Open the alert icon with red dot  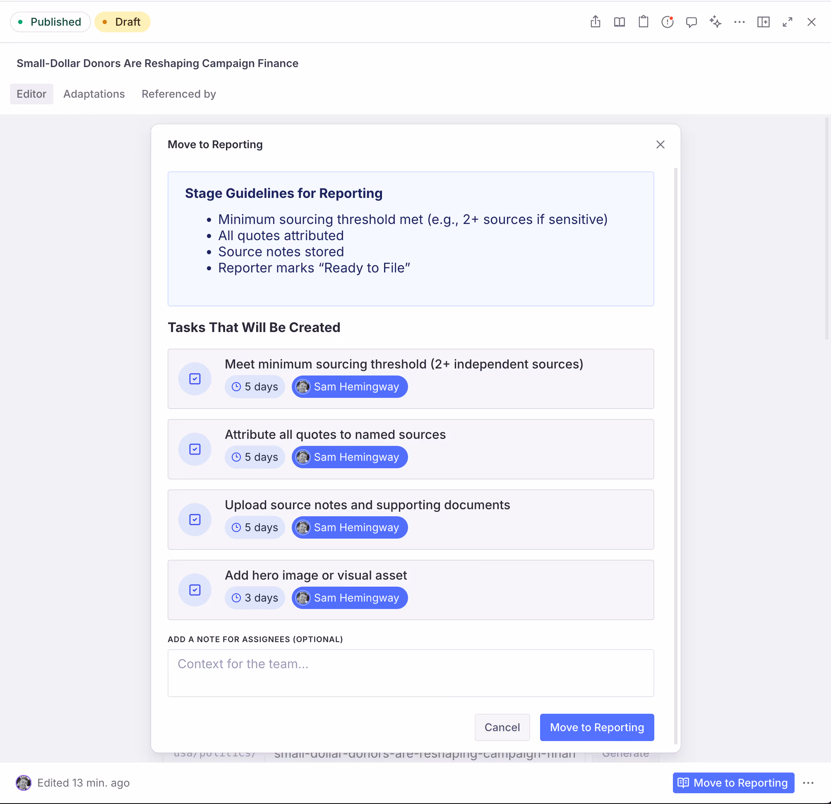(668, 22)
